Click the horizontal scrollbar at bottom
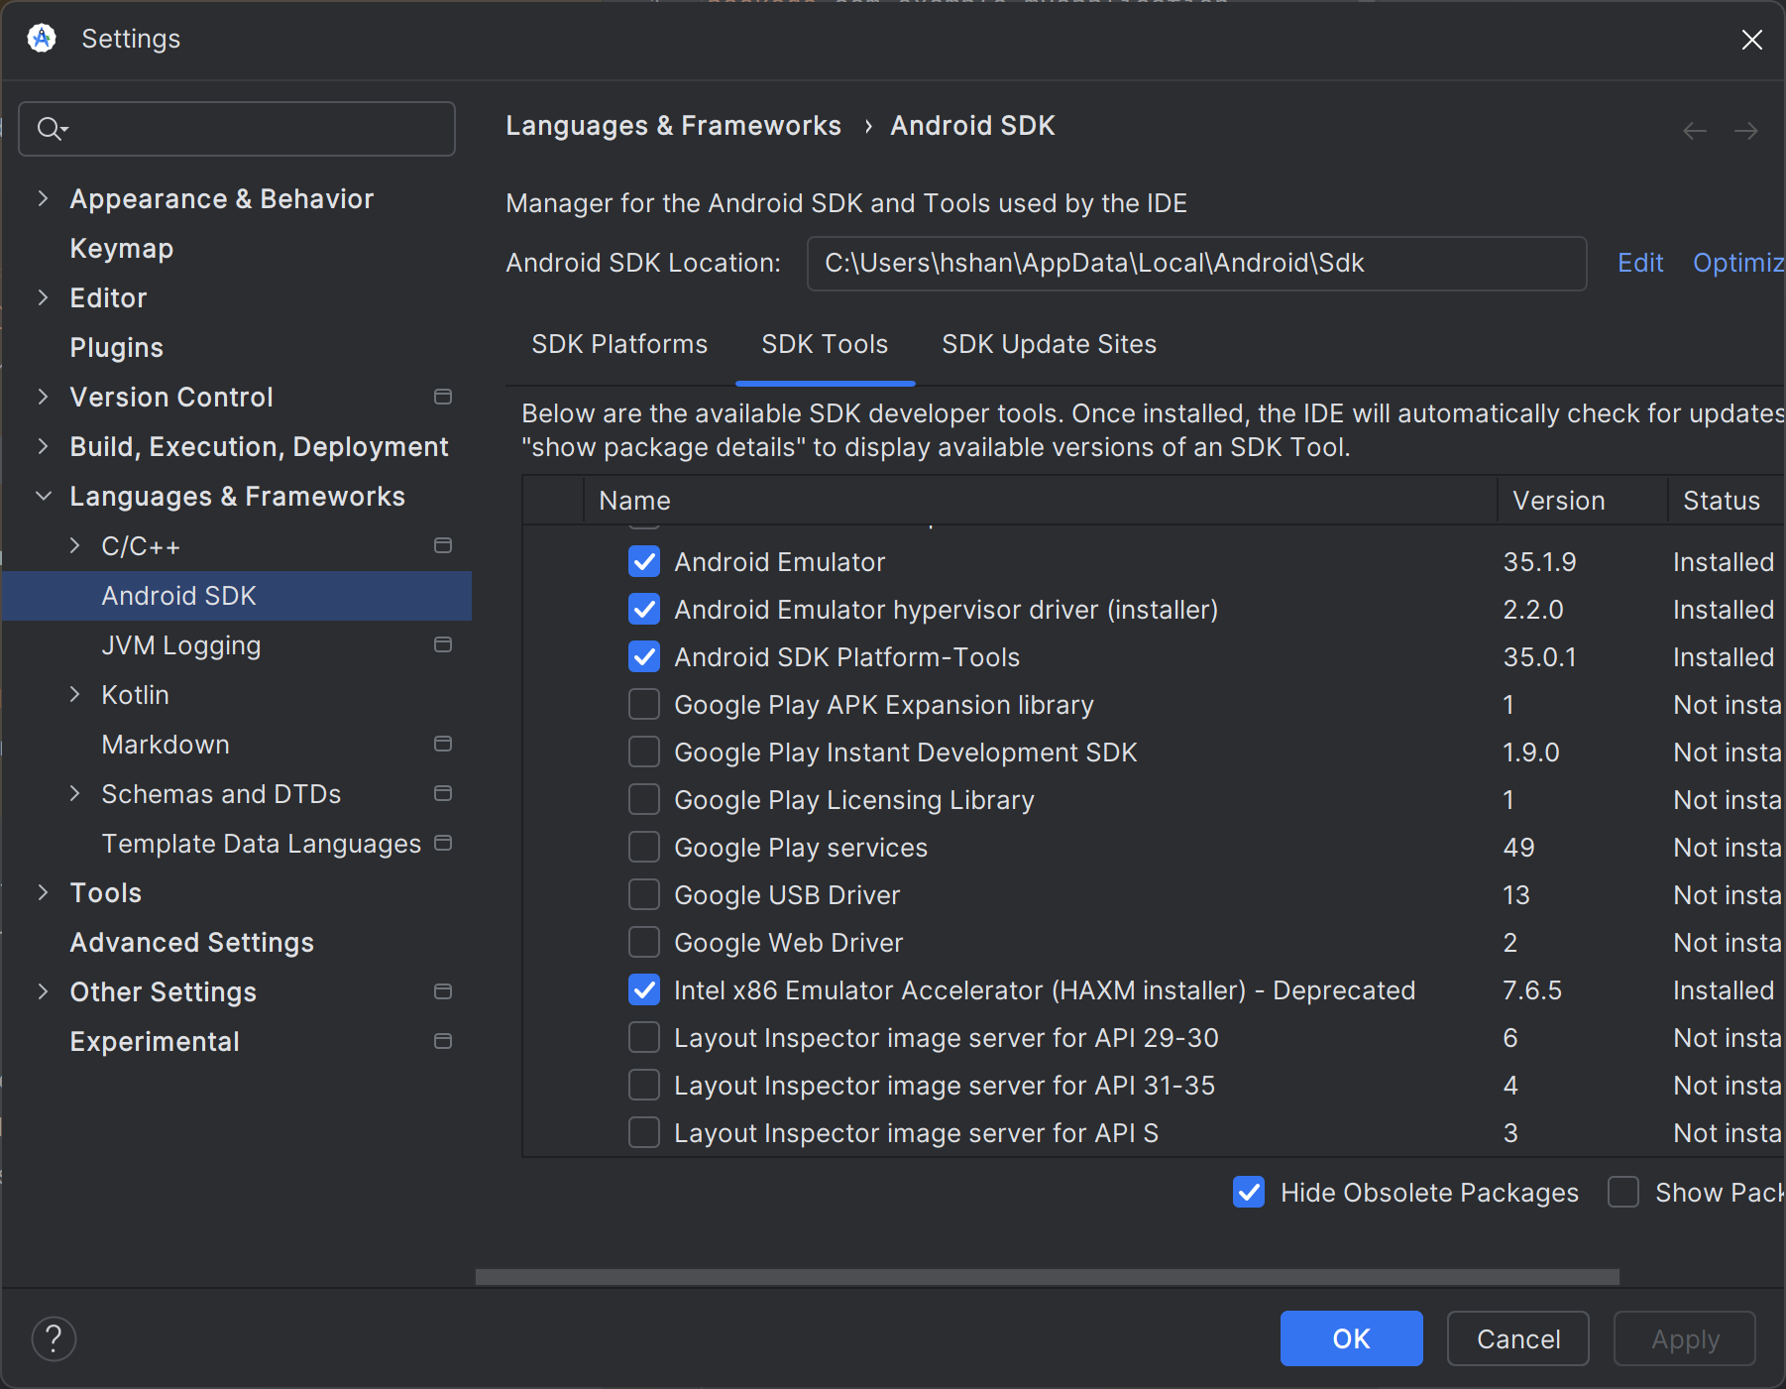The width and height of the screenshot is (1786, 1389). point(1047,1277)
